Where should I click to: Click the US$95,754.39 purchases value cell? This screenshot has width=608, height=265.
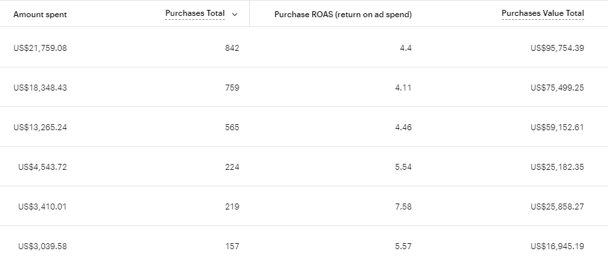pos(557,48)
